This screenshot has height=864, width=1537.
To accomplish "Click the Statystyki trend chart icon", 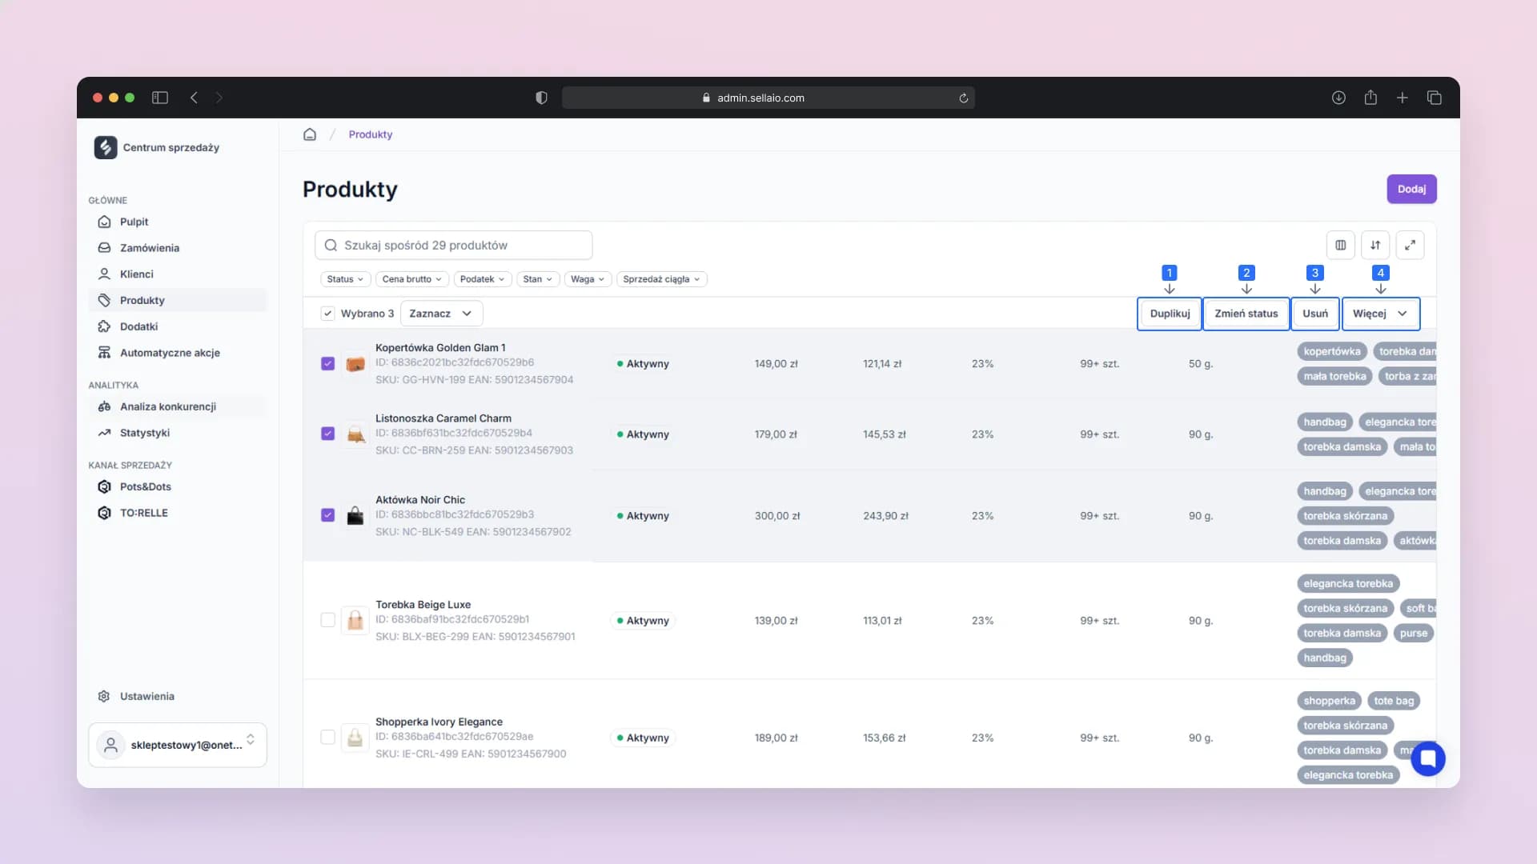I will [104, 433].
